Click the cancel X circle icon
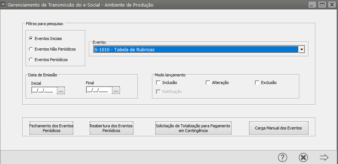 pyautogui.click(x=303, y=157)
